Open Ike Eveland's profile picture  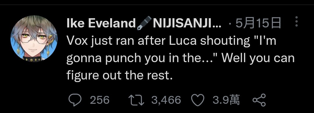[x=34, y=39]
